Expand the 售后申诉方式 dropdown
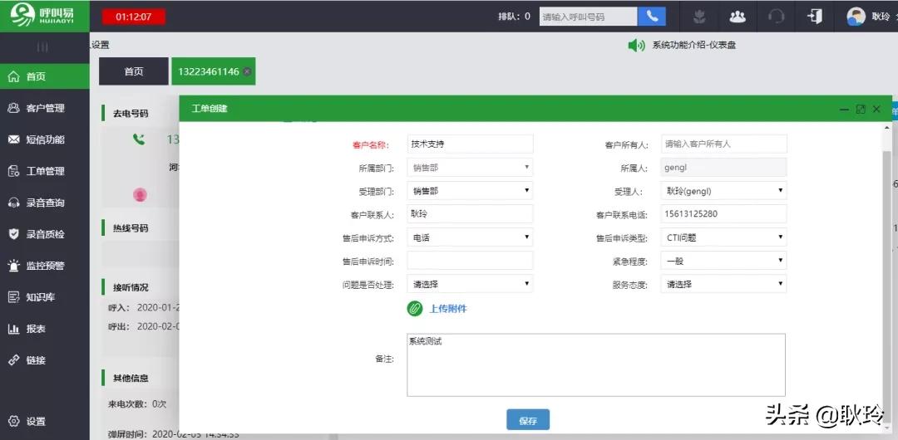Screen dimensions: 898x440 pyautogui.click(x=470, y=237)
